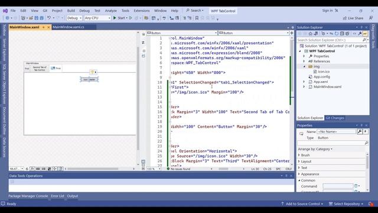
Task: Open right Button member navigation dropdown
Action: point(253,33)
